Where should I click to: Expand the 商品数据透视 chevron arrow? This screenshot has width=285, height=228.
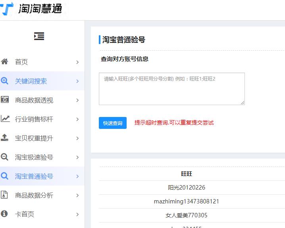[x=77, y=100]
